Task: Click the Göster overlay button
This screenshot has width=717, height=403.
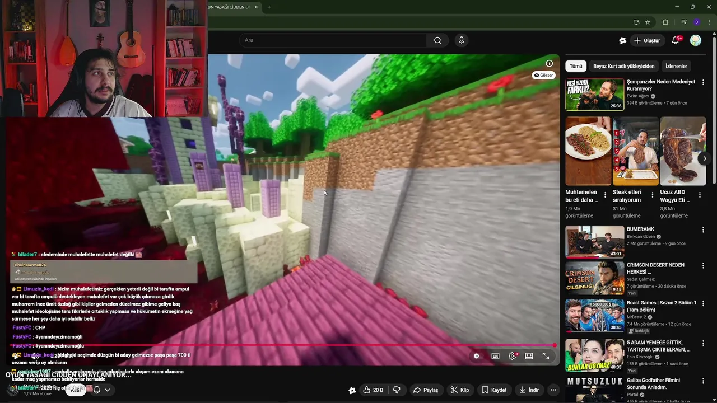Action: click(543, 75)
